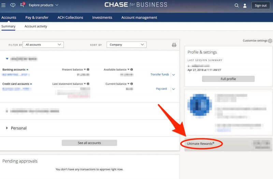Image resolution: width=273 pixels, height=179 pixels.
Task: Open the chat message icon
Action: coord(13,5)
